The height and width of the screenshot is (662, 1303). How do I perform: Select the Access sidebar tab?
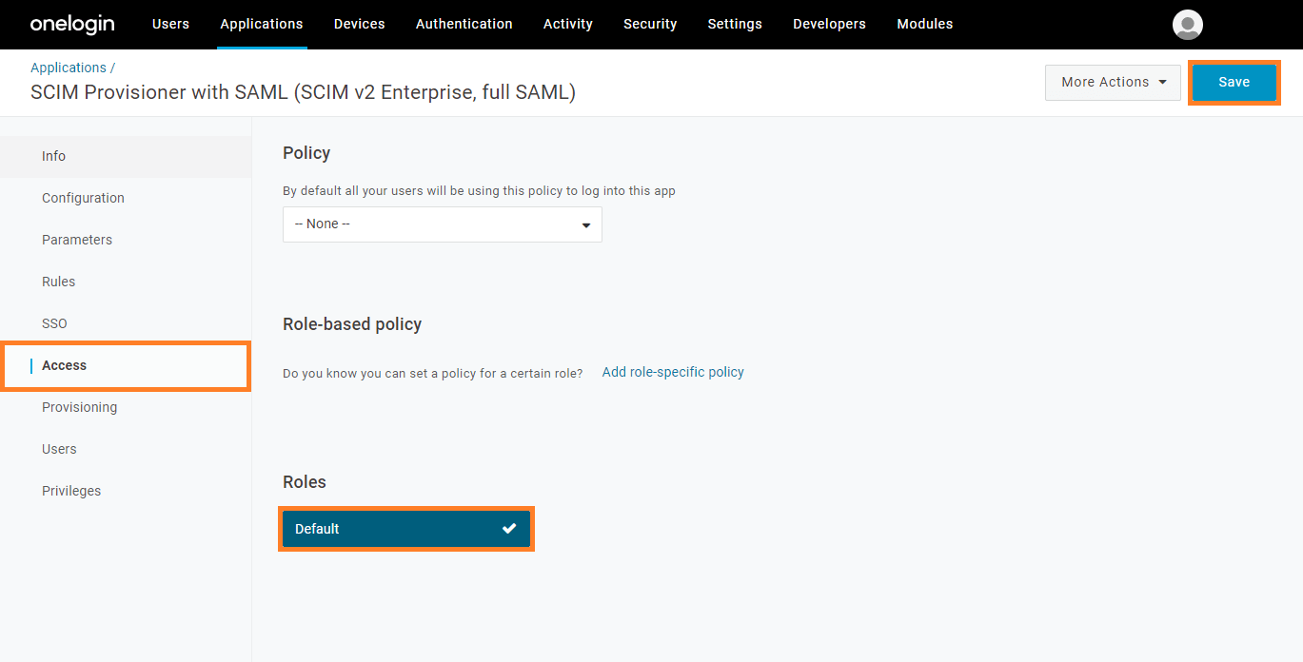(x=126, y=365)
